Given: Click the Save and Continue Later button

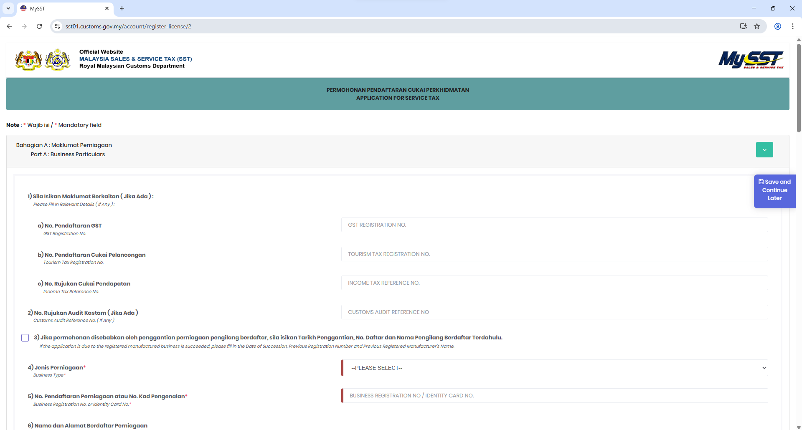Looking at the screenshot, I should tap(774, 190).
